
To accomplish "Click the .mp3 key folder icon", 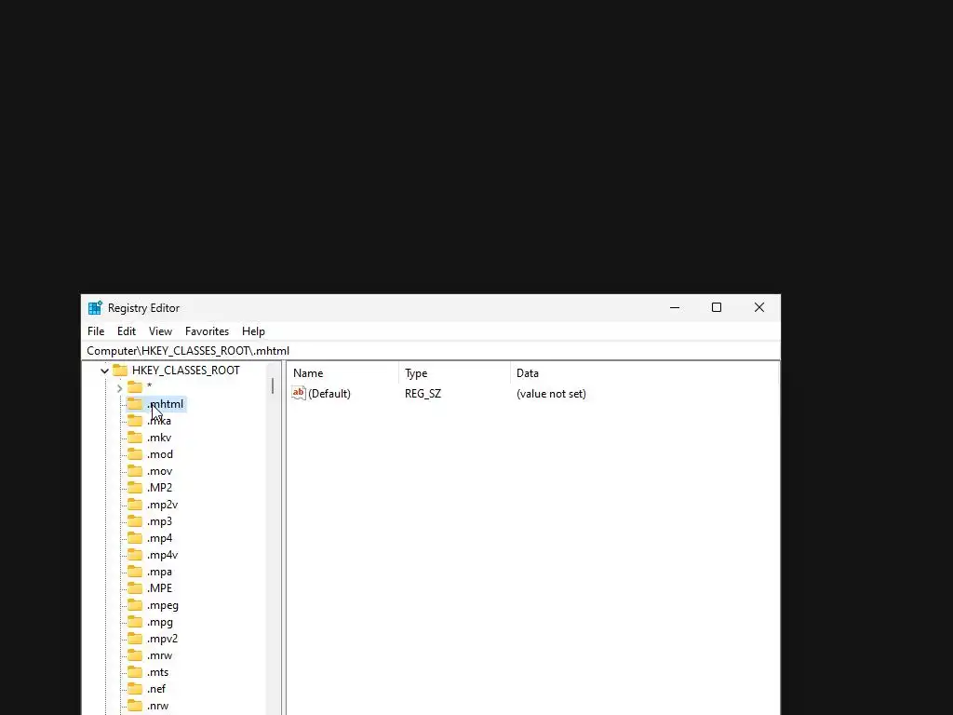I will (x=135, y=521).
